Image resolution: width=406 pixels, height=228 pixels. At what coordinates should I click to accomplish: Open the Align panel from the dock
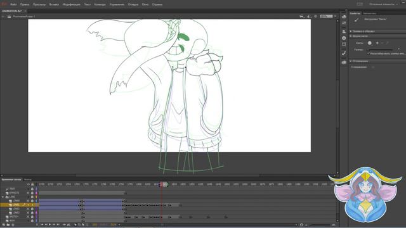tap(344, 32)
